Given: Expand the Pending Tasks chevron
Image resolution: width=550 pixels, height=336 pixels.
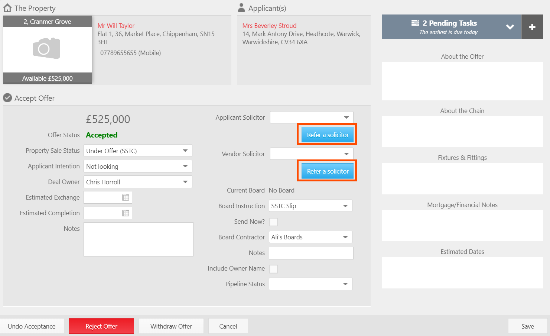Looking at the screenshot, I should (510, 27).
